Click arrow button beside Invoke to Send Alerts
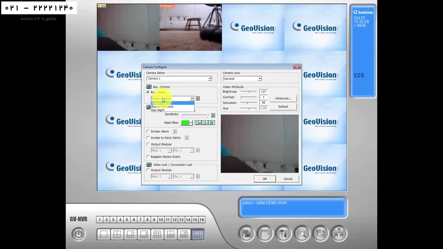This screenshot has height=249, width=443. [187, 138]
